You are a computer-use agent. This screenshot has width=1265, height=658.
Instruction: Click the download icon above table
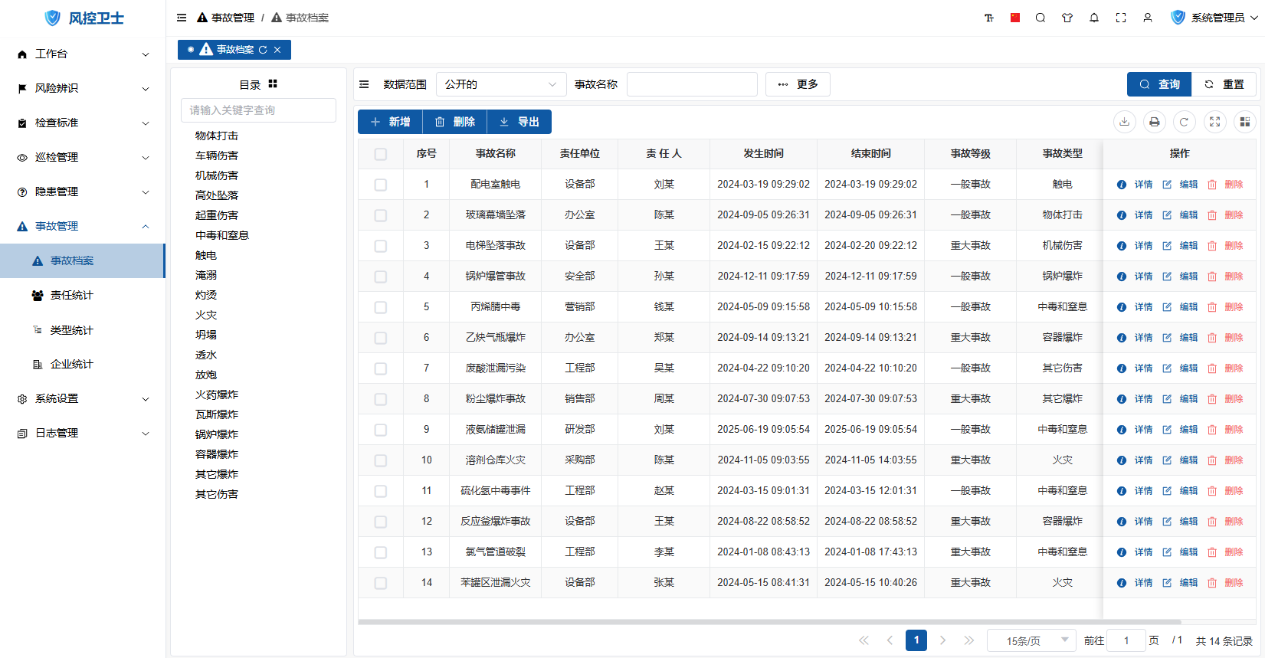[1124, 122]
